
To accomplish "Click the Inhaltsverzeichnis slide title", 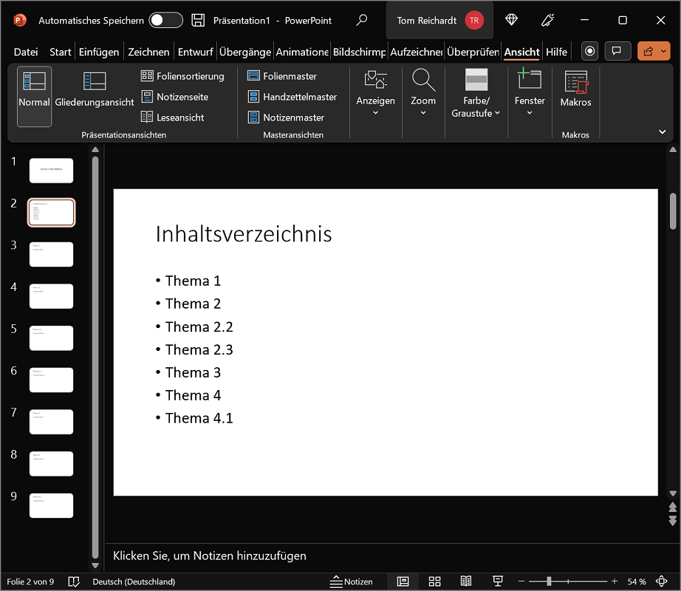I will click(x=244, y=234).
